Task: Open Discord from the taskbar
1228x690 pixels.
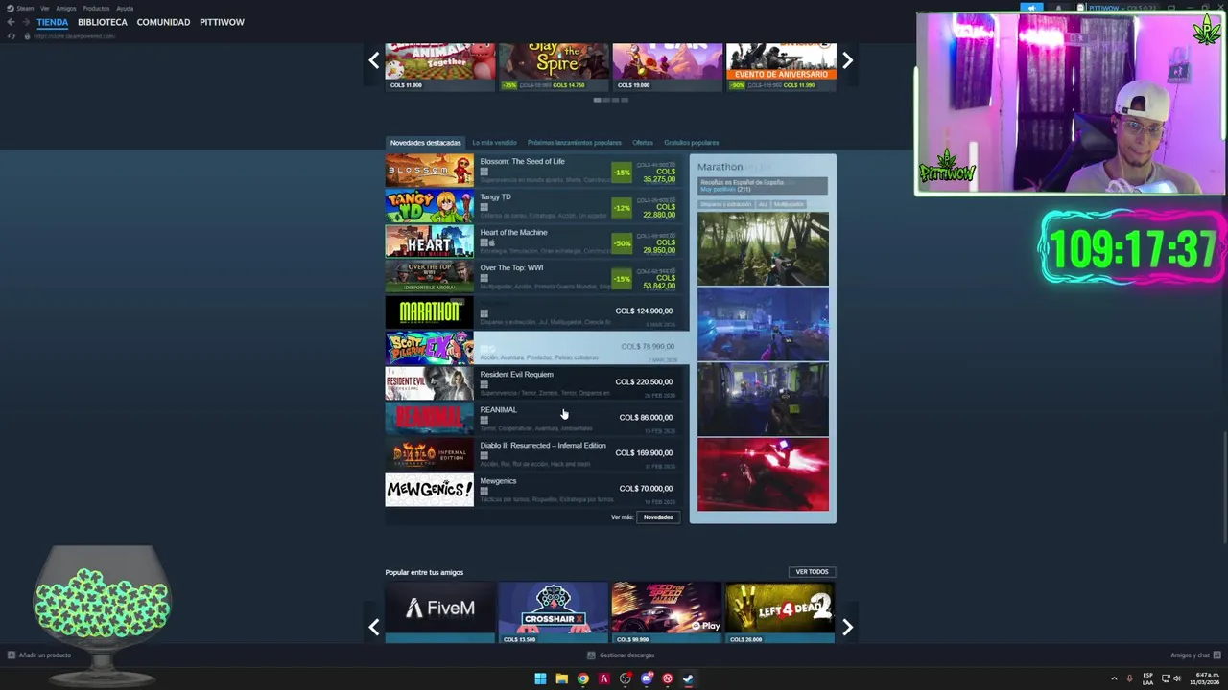Action: (x=647, y=678)
